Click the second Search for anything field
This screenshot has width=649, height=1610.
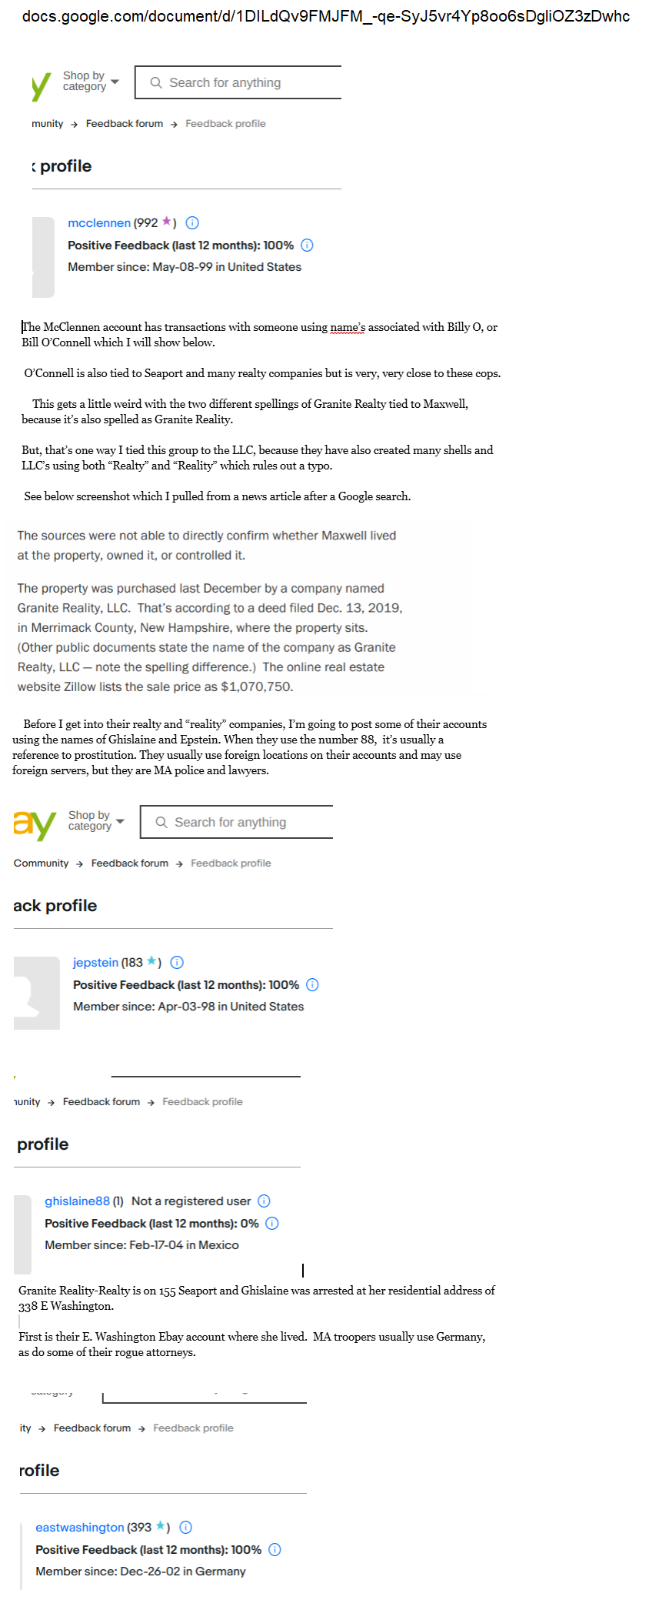pyautogui.click(x=237, y=822)
